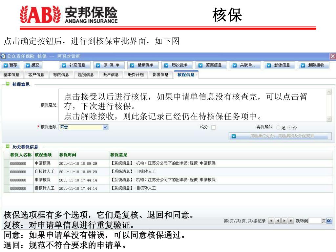Close the 核保 dialog window
The height and width of the screenshot is (252, 336).
(x=333, y=56)
